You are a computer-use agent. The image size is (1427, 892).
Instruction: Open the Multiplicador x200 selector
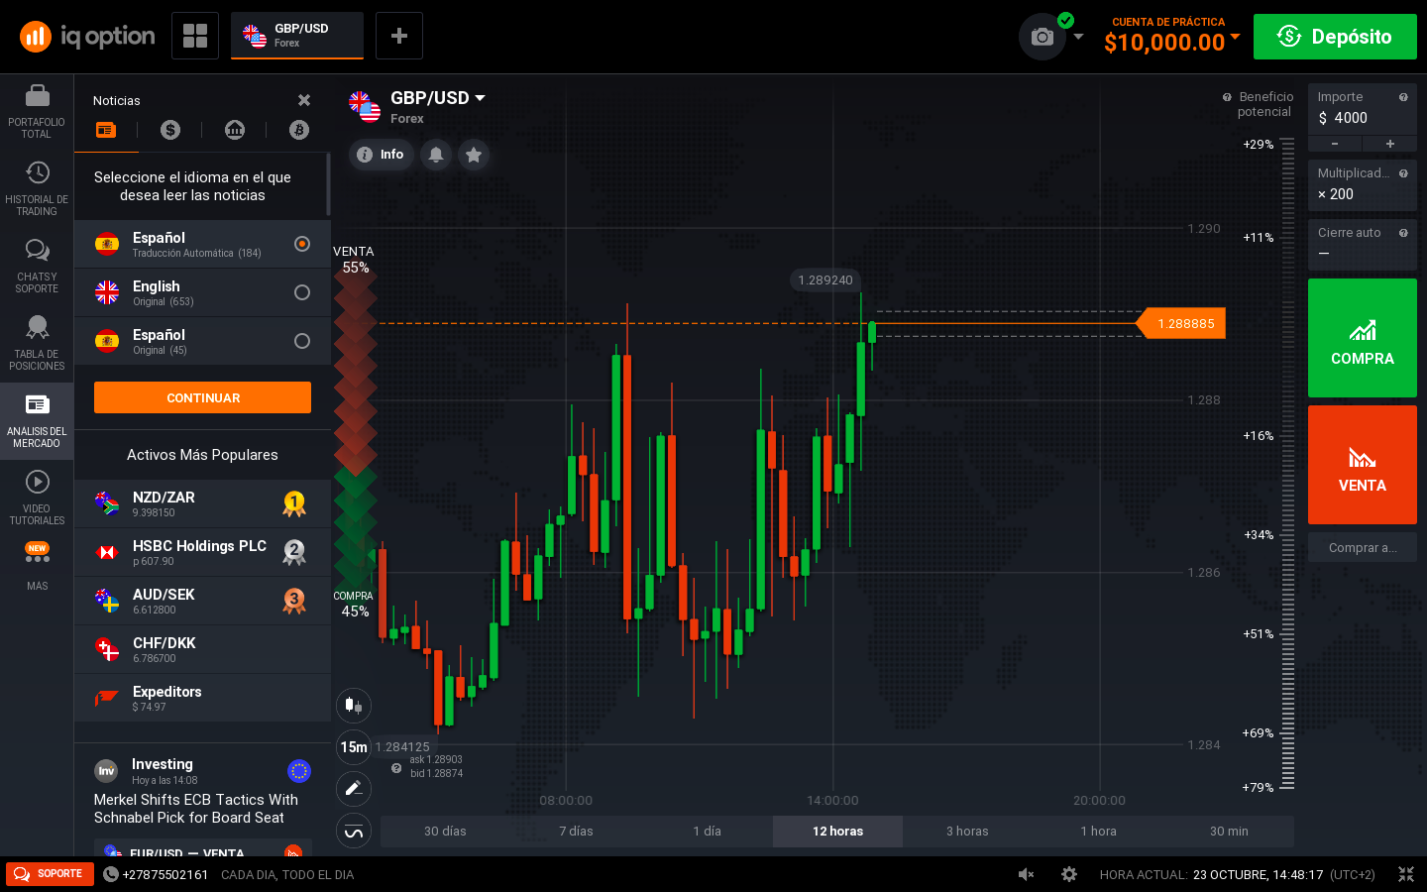(1363, 185)
